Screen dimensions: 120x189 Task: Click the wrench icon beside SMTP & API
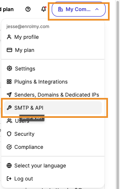click(9, 108)
